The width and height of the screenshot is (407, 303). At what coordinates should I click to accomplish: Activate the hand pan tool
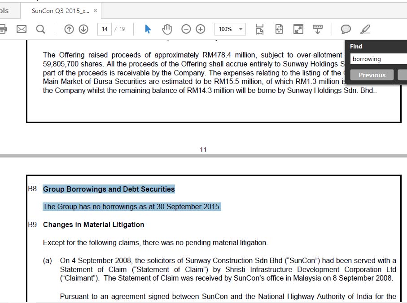[167, 29]
